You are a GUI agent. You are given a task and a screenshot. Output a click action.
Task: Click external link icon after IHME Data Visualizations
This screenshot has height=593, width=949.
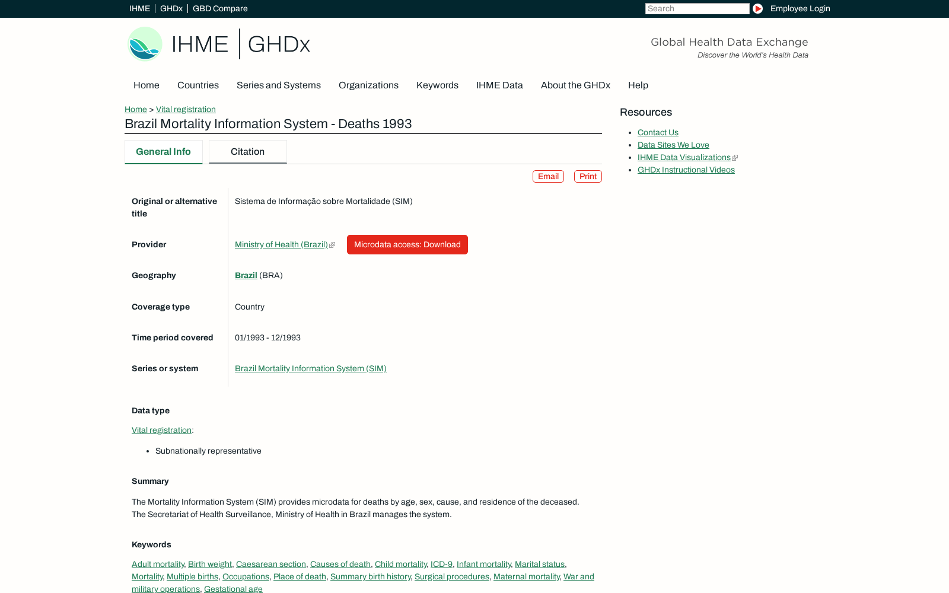coord(735,158)
